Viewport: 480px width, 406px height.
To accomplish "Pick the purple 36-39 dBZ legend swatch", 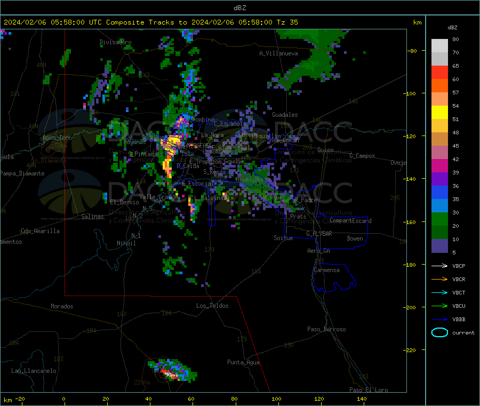I will coord(439,179).
